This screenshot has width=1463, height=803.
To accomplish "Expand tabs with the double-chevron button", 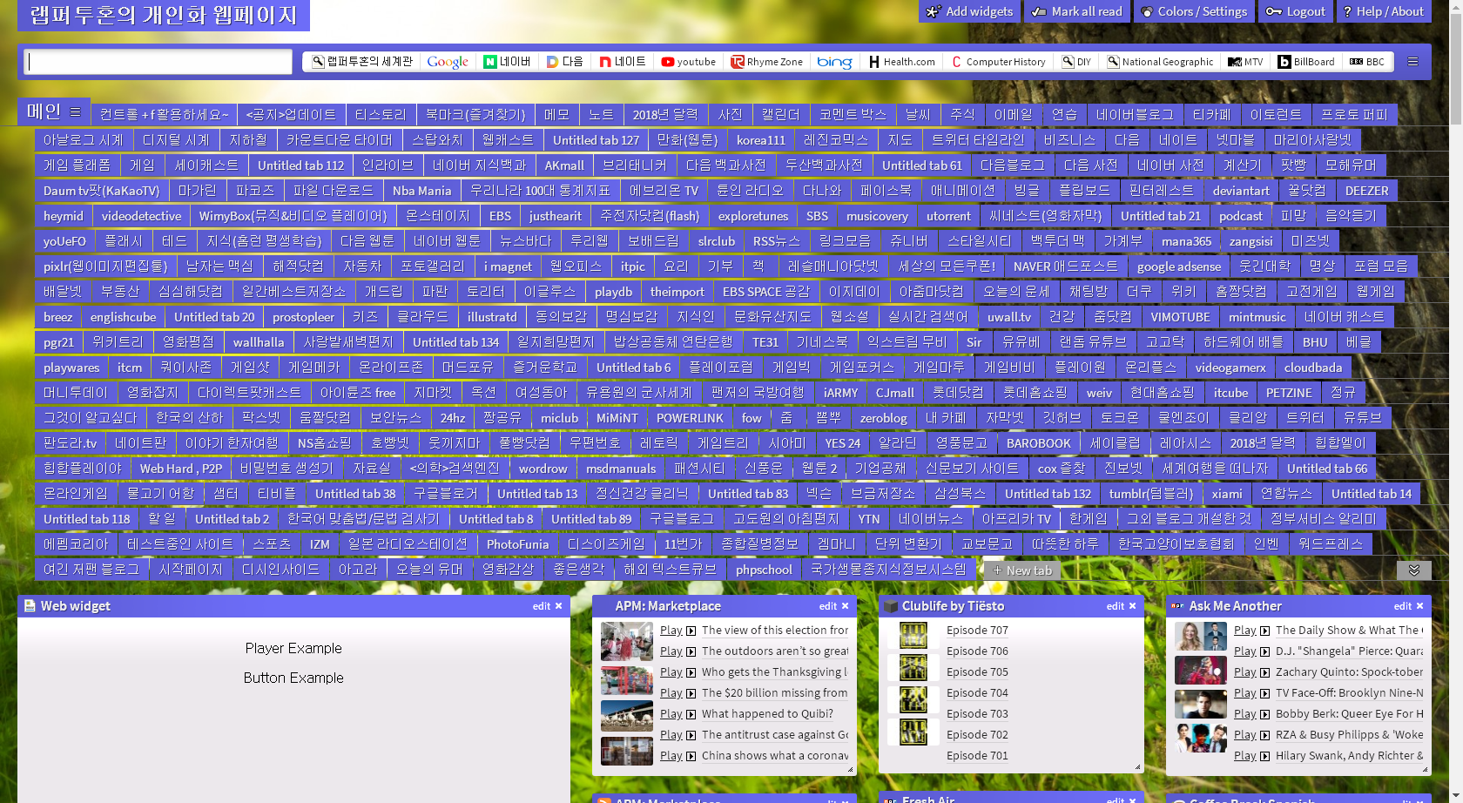I will (x=1414, y=570).
